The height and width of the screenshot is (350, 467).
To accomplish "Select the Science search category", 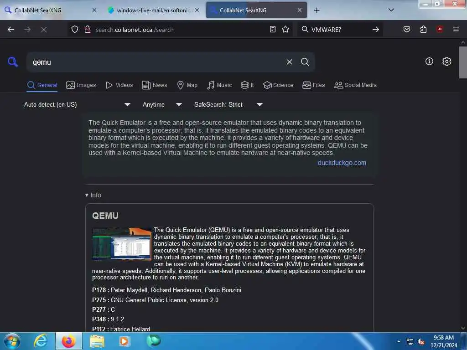I will click(x=278, y=85).
